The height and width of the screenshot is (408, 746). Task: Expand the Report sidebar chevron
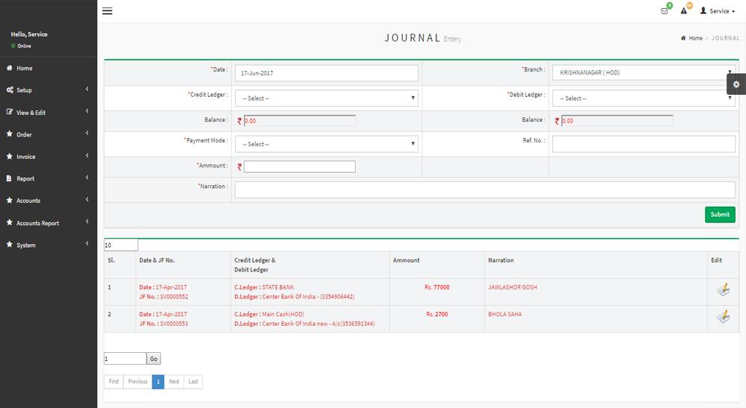(x=87, y=178)
